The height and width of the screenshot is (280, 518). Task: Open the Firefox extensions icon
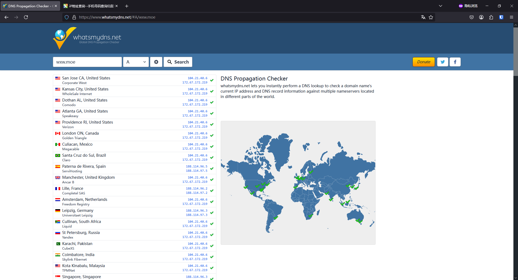pyautogui.click(x=491, y=17)
